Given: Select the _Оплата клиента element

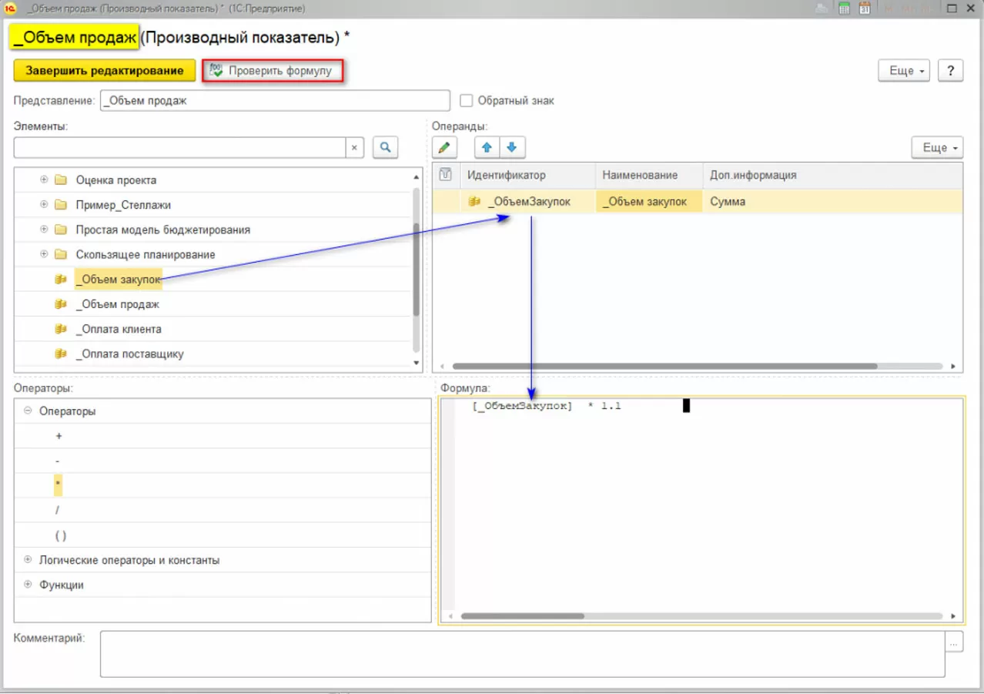Looking at the screenshot, I should pos(119,329).
